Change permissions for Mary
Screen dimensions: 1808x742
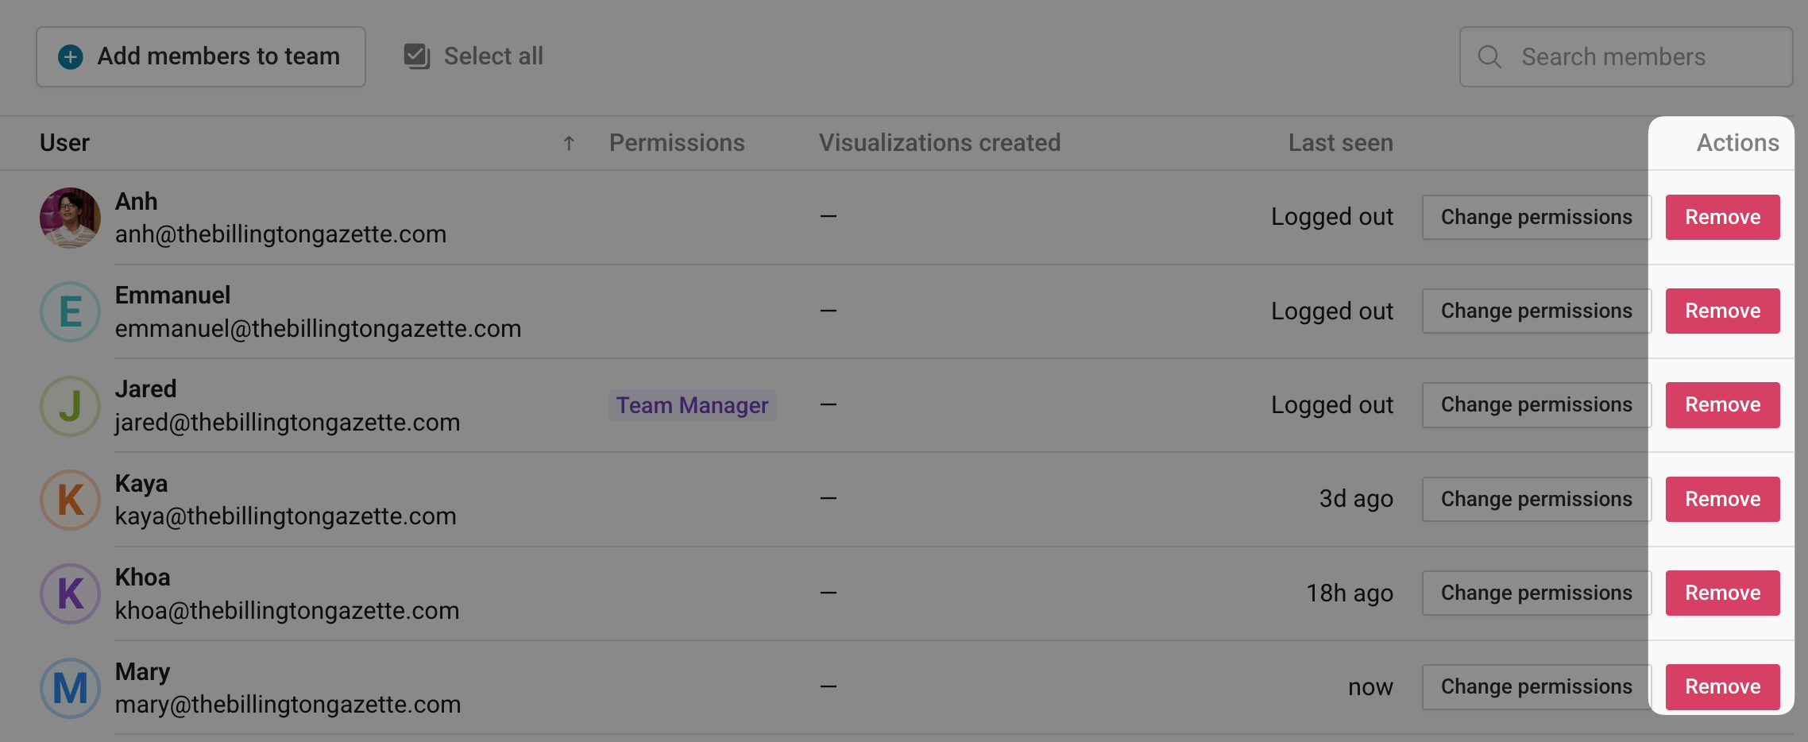pyautogui.click(x=1536, y=686)
